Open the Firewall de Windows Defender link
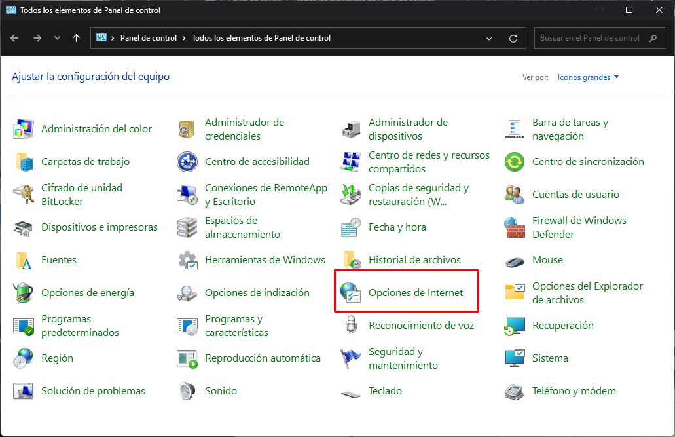This screenshot has width=675, height=437. pos(579,227)
